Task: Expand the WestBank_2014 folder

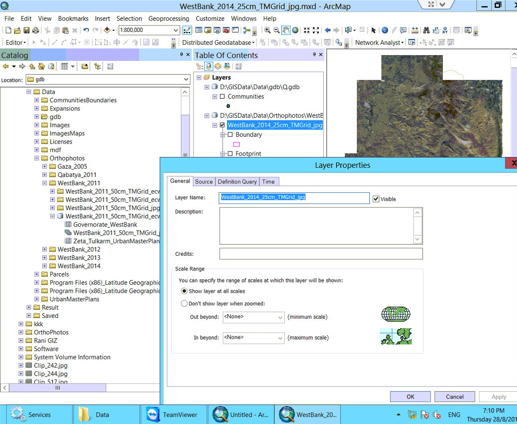Action: (44, 266)
